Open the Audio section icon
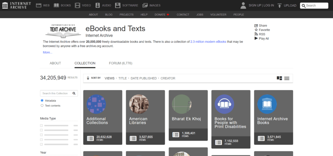This screenshot has height=156, width=333. click(x=98, y=6)
